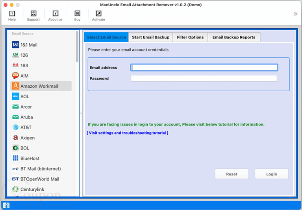Open the Support toolbar icon
Screen dimensions: 302x210
(33, 13)
